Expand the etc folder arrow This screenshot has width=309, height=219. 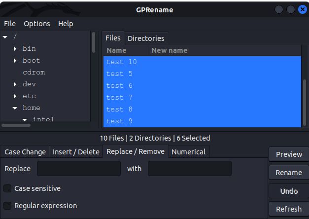click(15, 96)
